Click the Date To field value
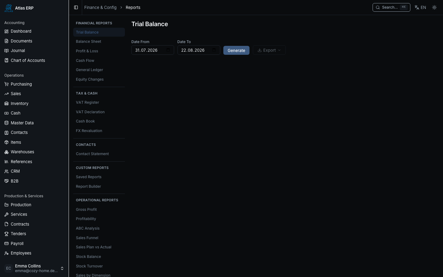Image resolution: width=443 pixels, height=277 pixels. [193, 50]
